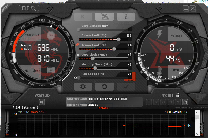The width and height of the screenshot is (208, 138).
Task: Click the MSI logo in corner
Action: tap(5, 8)
